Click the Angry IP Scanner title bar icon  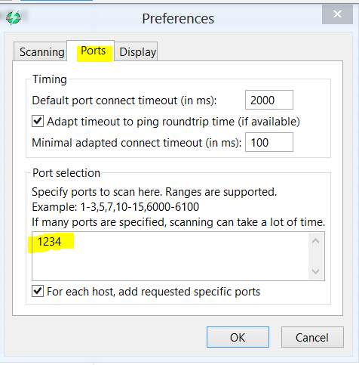pos(14,17)
